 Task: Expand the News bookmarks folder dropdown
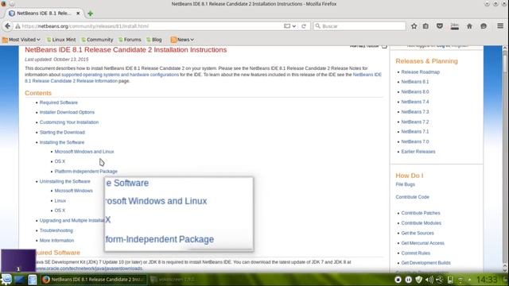(x=182, y=40)
